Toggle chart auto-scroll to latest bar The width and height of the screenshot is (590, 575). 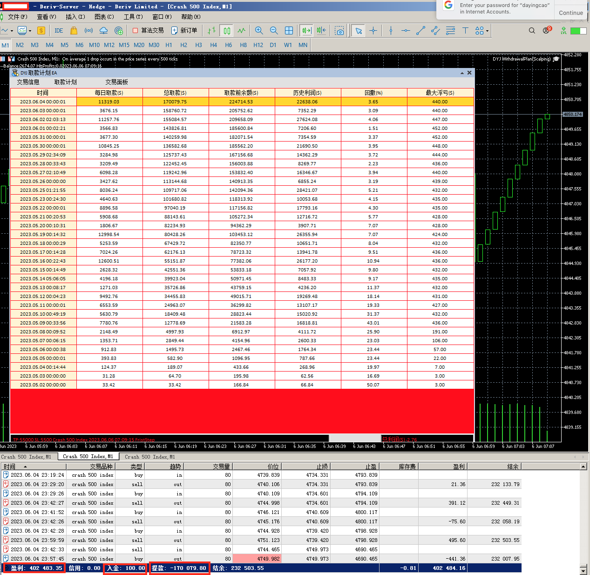coord(306,31)
